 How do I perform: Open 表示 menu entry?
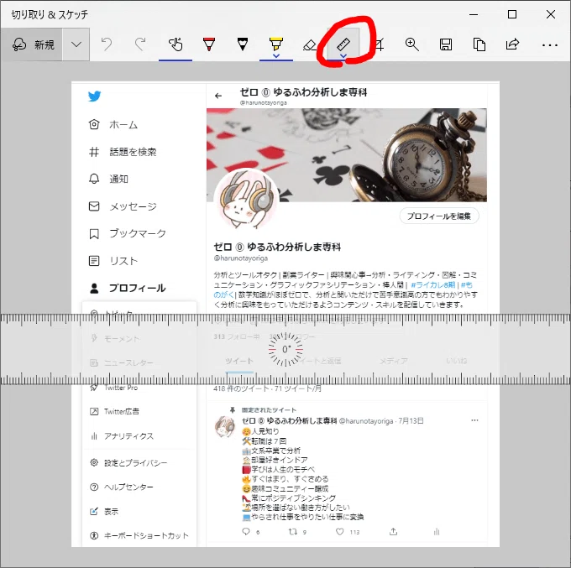[104, 511]
